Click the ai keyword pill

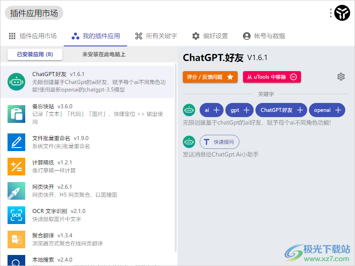click(x=212, y=110)
